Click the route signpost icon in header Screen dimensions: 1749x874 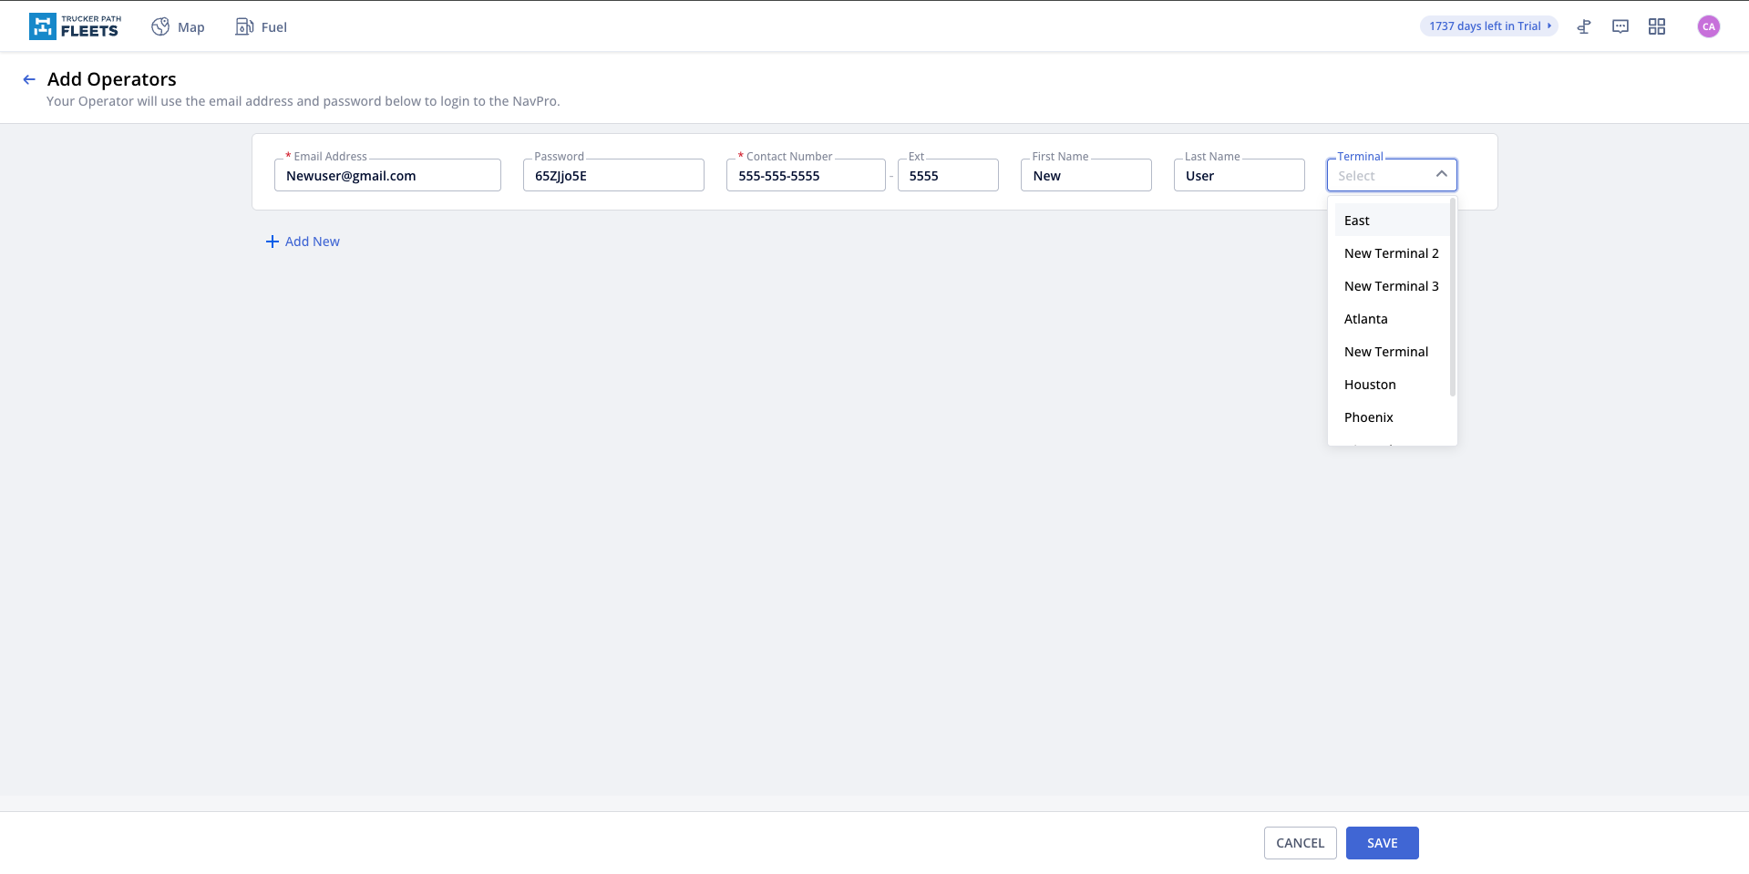[x=1584, y=26]
